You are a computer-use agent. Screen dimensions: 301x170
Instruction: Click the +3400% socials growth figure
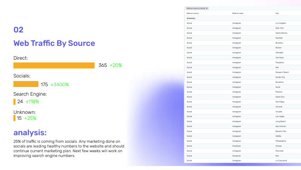click(60, 84)
